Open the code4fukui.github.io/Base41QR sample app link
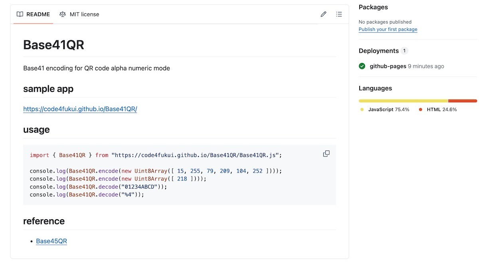This screenshot has height=266, width=487. [80, 109]
